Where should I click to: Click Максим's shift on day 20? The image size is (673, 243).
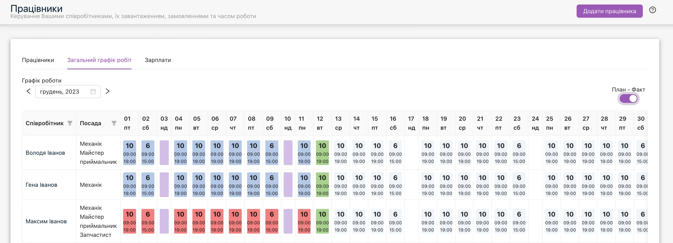[x=464, y=221]
